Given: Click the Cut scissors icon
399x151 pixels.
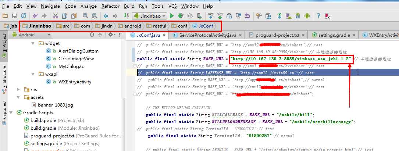Looking at the screenshot, I should [56, 16].
